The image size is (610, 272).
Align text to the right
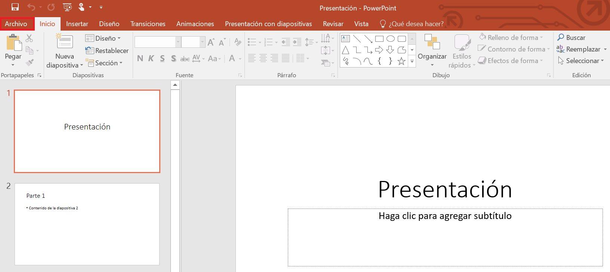tap(274, 58)
